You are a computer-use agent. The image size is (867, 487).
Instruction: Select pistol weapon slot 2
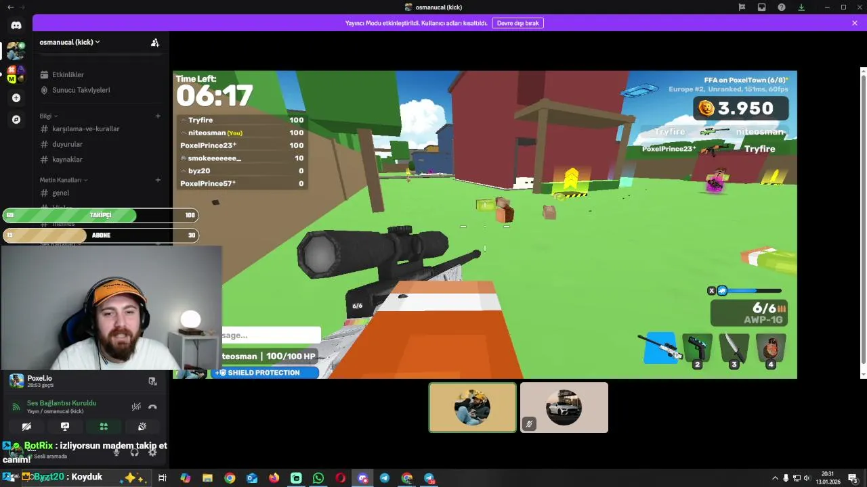click(698, 350)
